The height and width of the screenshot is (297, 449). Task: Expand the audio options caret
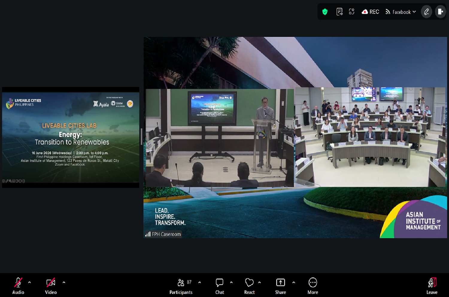pos(29,282)
